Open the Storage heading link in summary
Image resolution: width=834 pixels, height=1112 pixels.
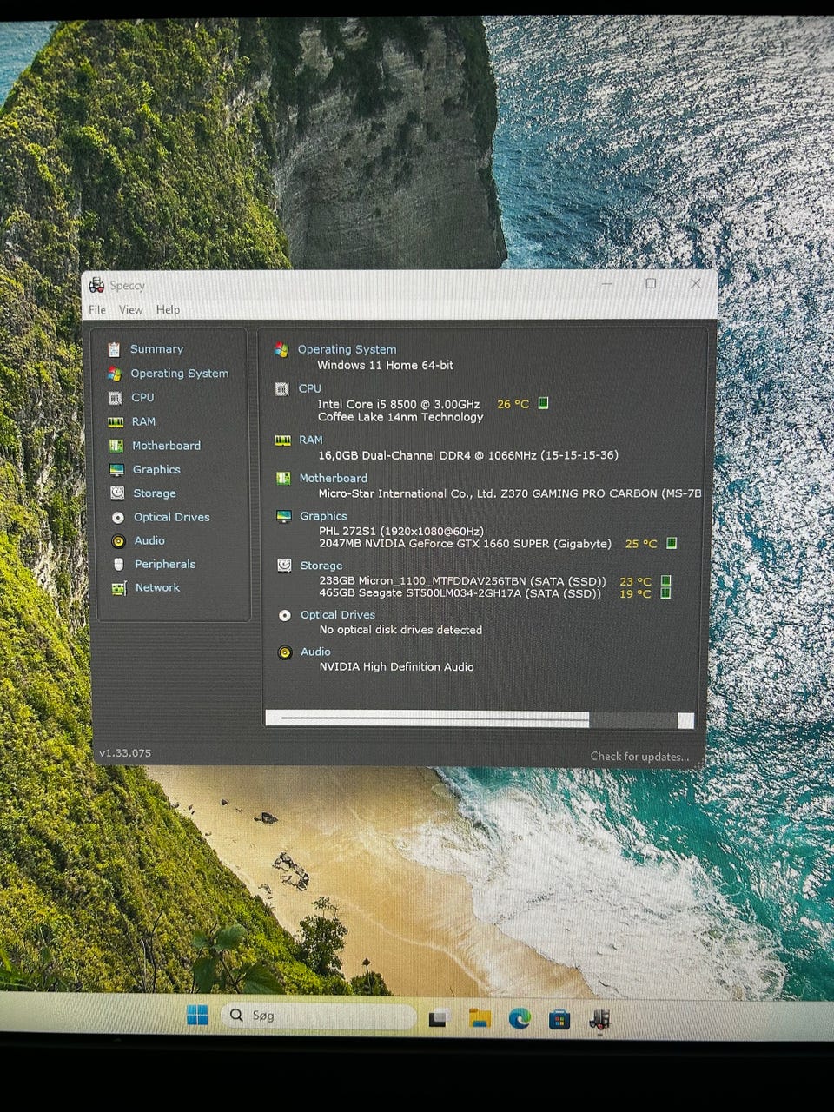pyautogui.click(x=321, y=566)
